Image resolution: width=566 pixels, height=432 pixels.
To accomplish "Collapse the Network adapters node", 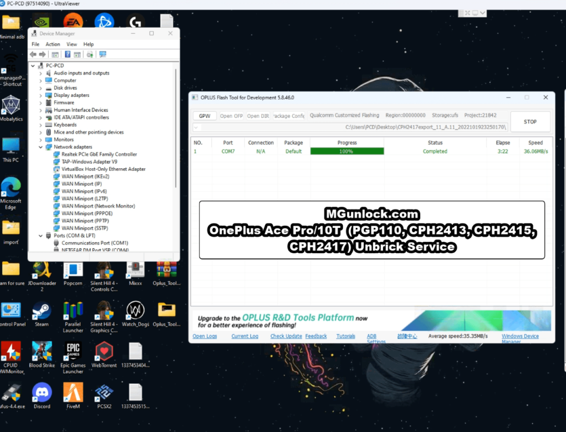I will [x=40, y=147].
